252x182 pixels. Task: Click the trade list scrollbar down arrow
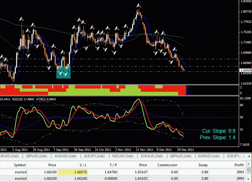[x=248, y=179]
